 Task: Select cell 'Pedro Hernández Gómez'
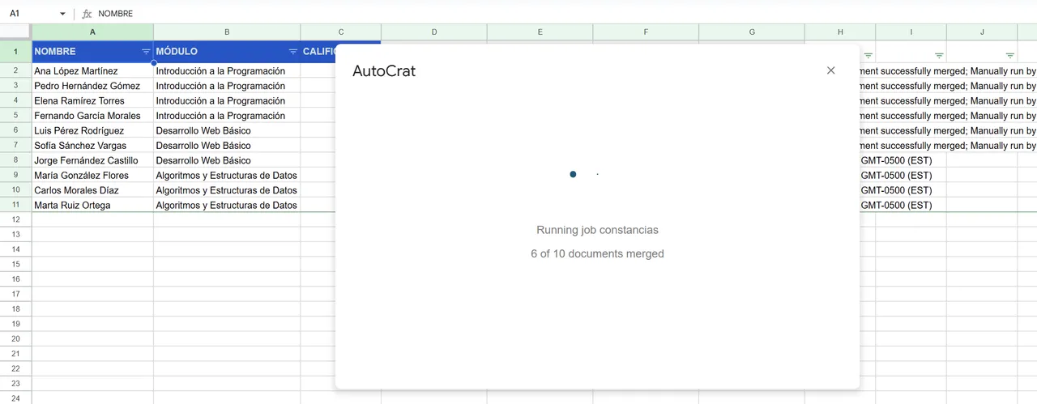(92, 86)
